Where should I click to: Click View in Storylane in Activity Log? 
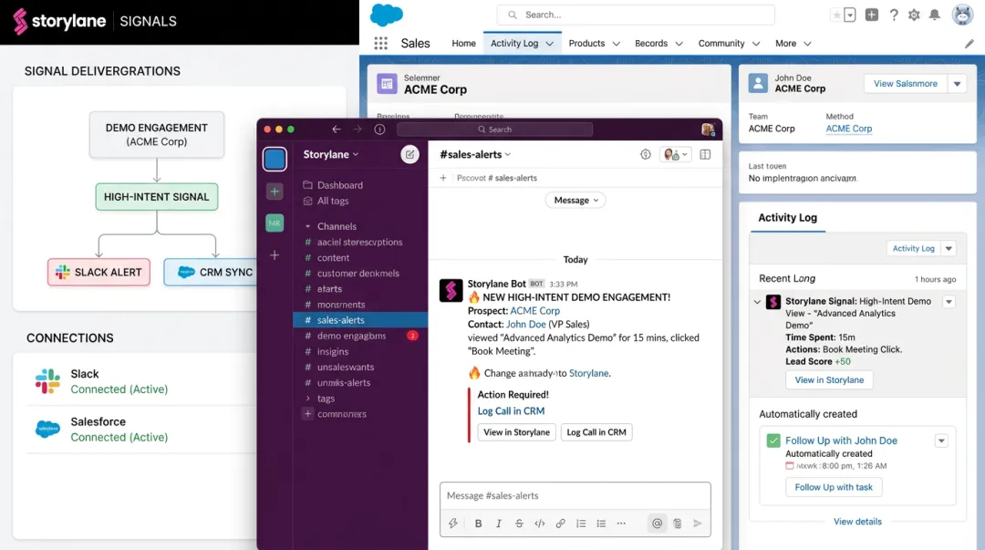[x=829, y=379]
